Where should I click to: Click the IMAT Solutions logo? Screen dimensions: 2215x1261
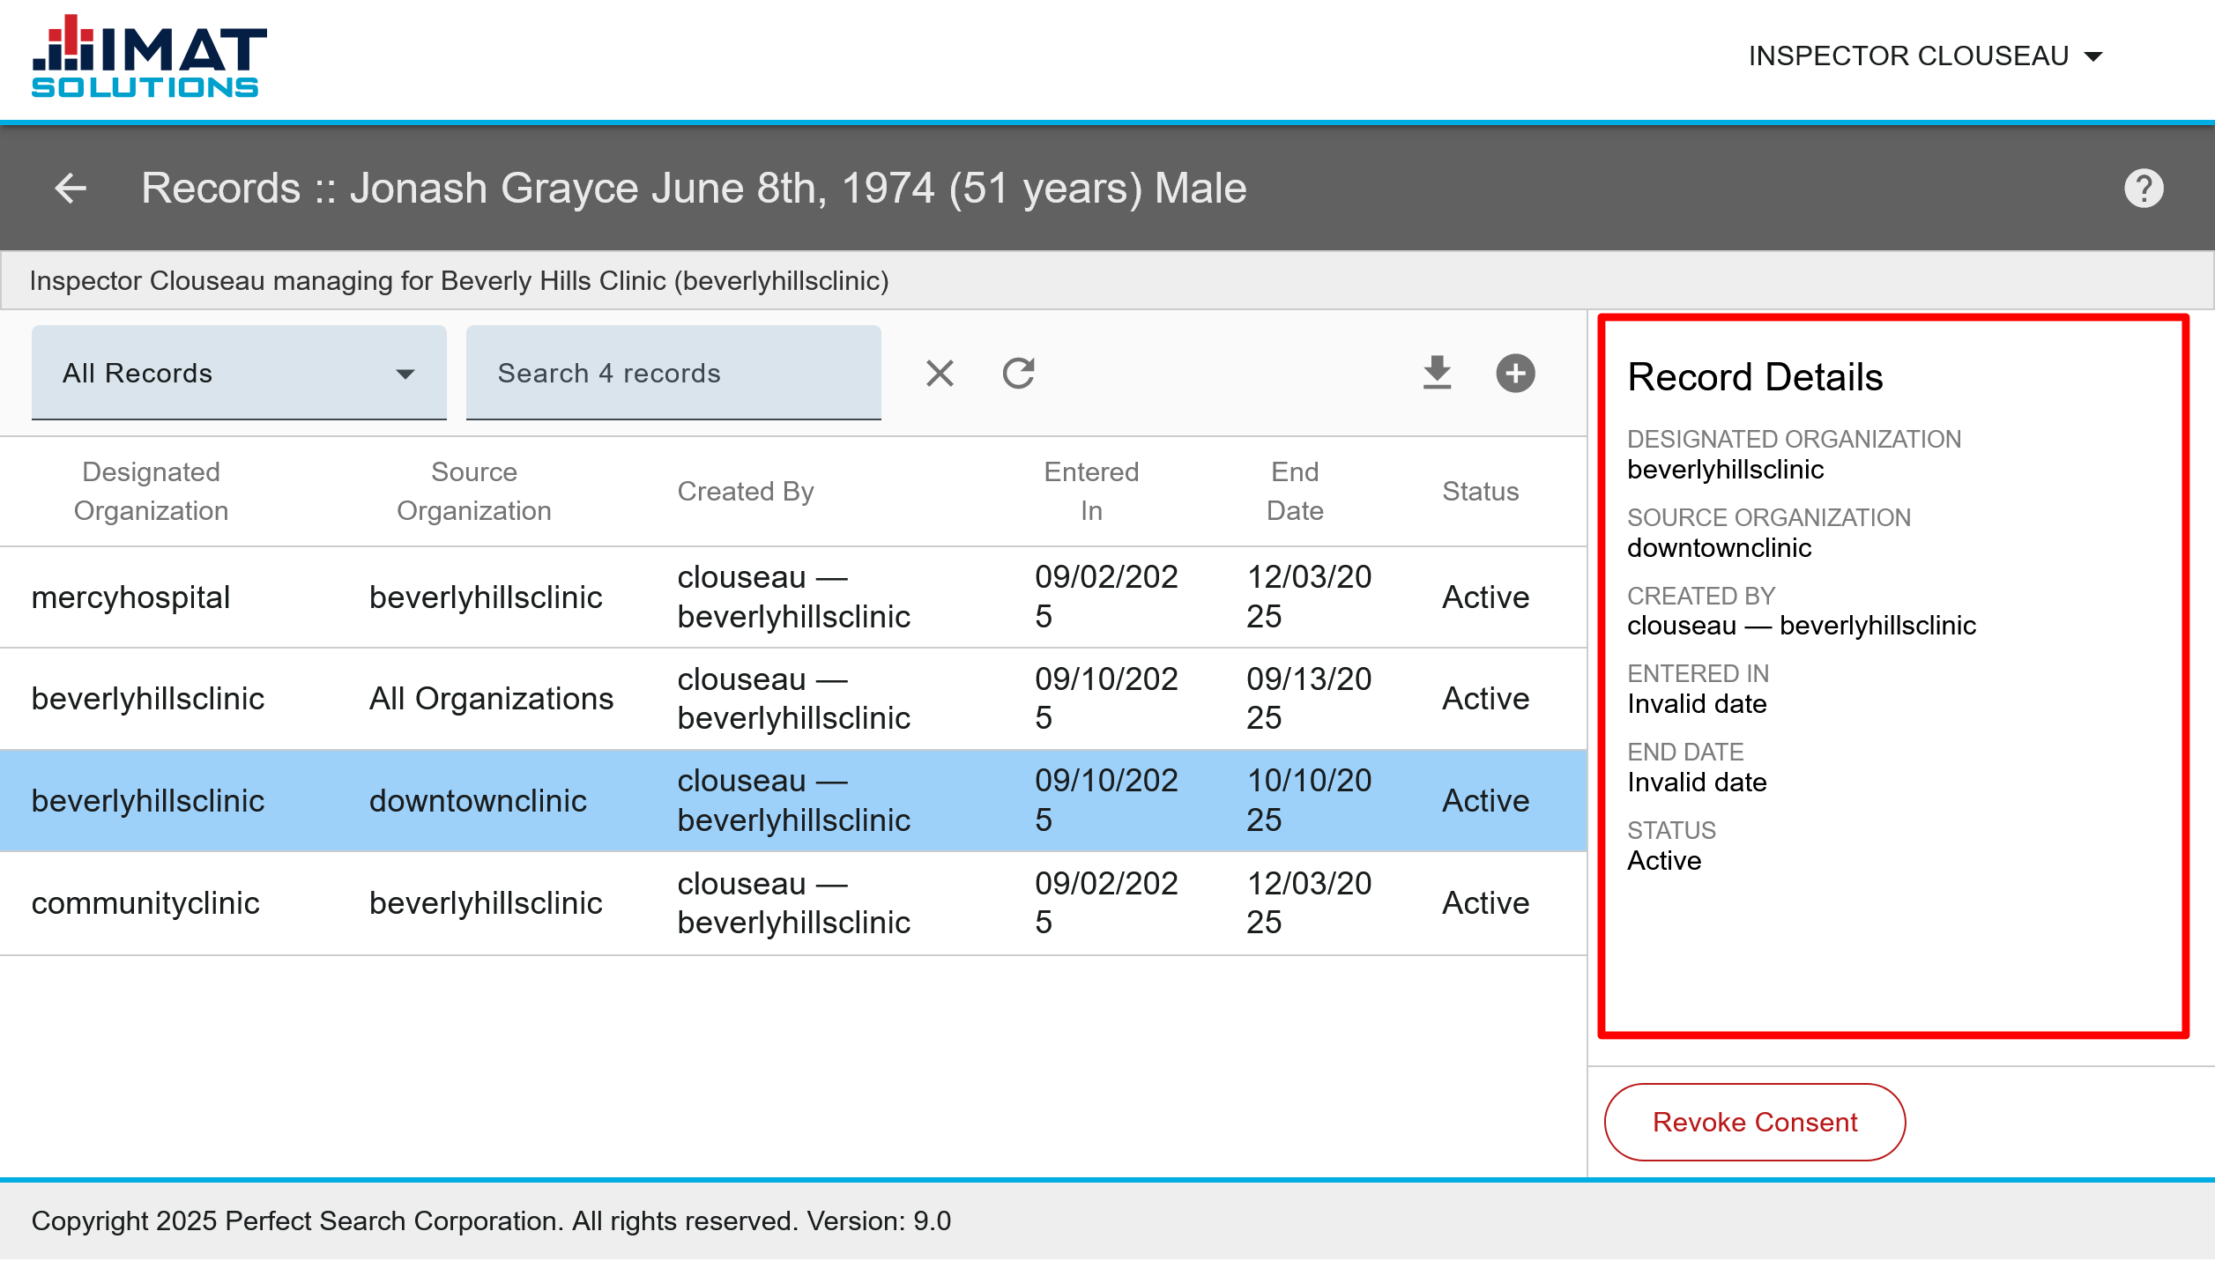pyautogui.click(x=148, y=57)
